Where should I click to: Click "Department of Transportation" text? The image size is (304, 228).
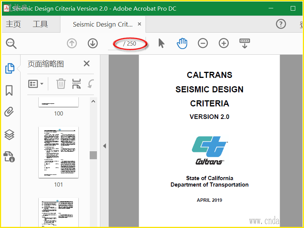[x=209, y=185]
